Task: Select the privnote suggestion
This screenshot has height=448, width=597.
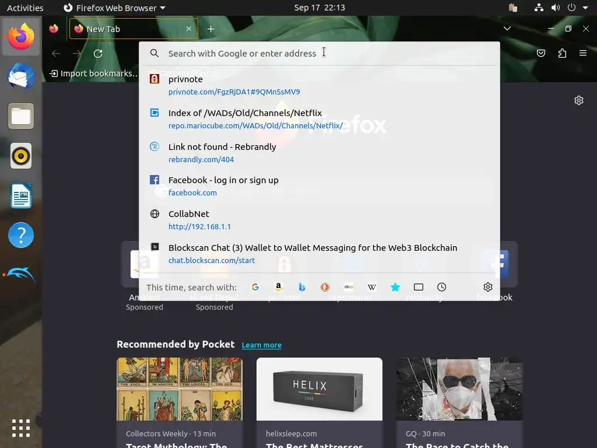Action: click(x=319, y=85)
